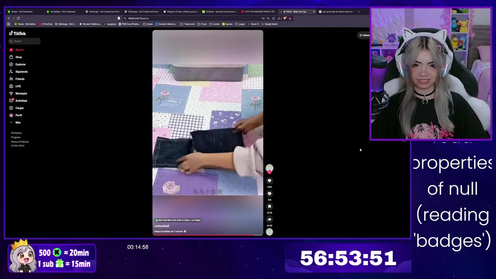Image resolution: width=496 pixels, height=279 pixels.
Task: Open the costurafasil username link
Action: point(162,226)
